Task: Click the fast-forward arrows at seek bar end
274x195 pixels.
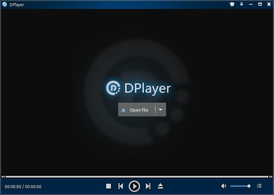Action: [271, 177]
